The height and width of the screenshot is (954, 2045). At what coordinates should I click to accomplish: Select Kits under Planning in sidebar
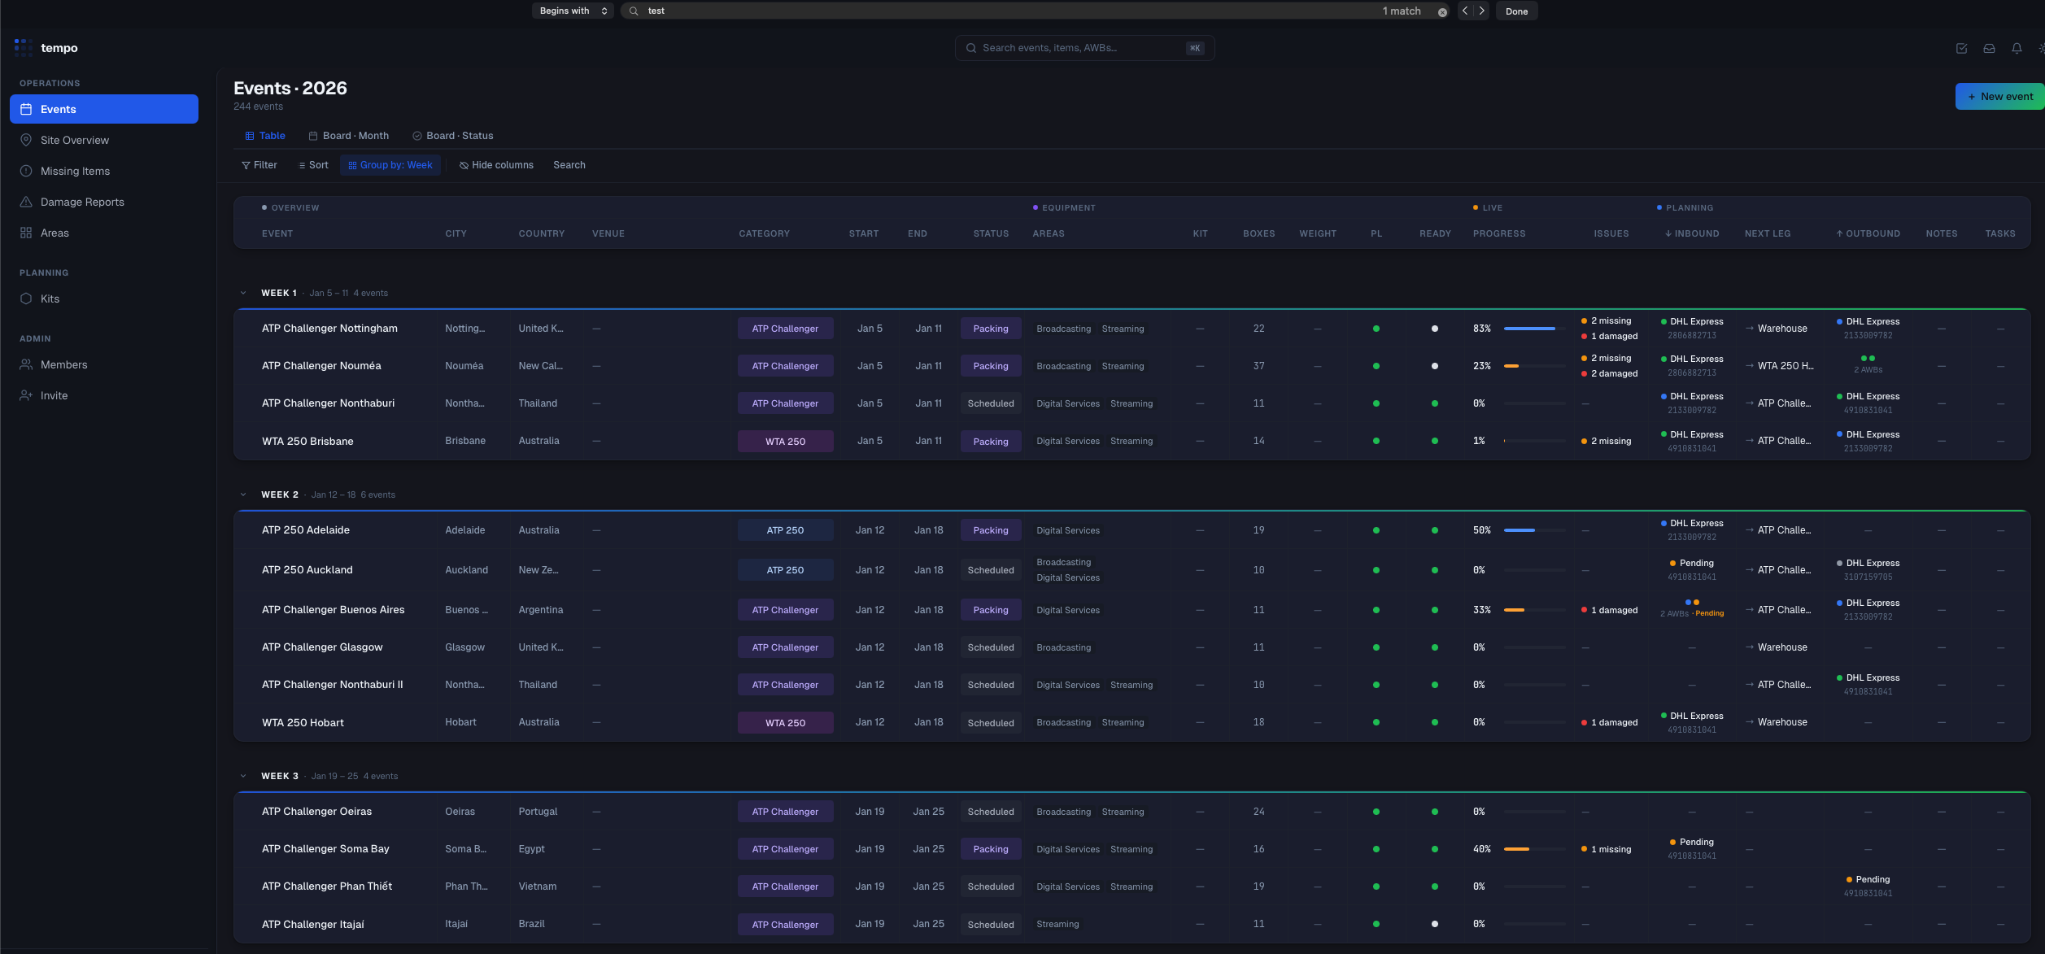(50, 298)
